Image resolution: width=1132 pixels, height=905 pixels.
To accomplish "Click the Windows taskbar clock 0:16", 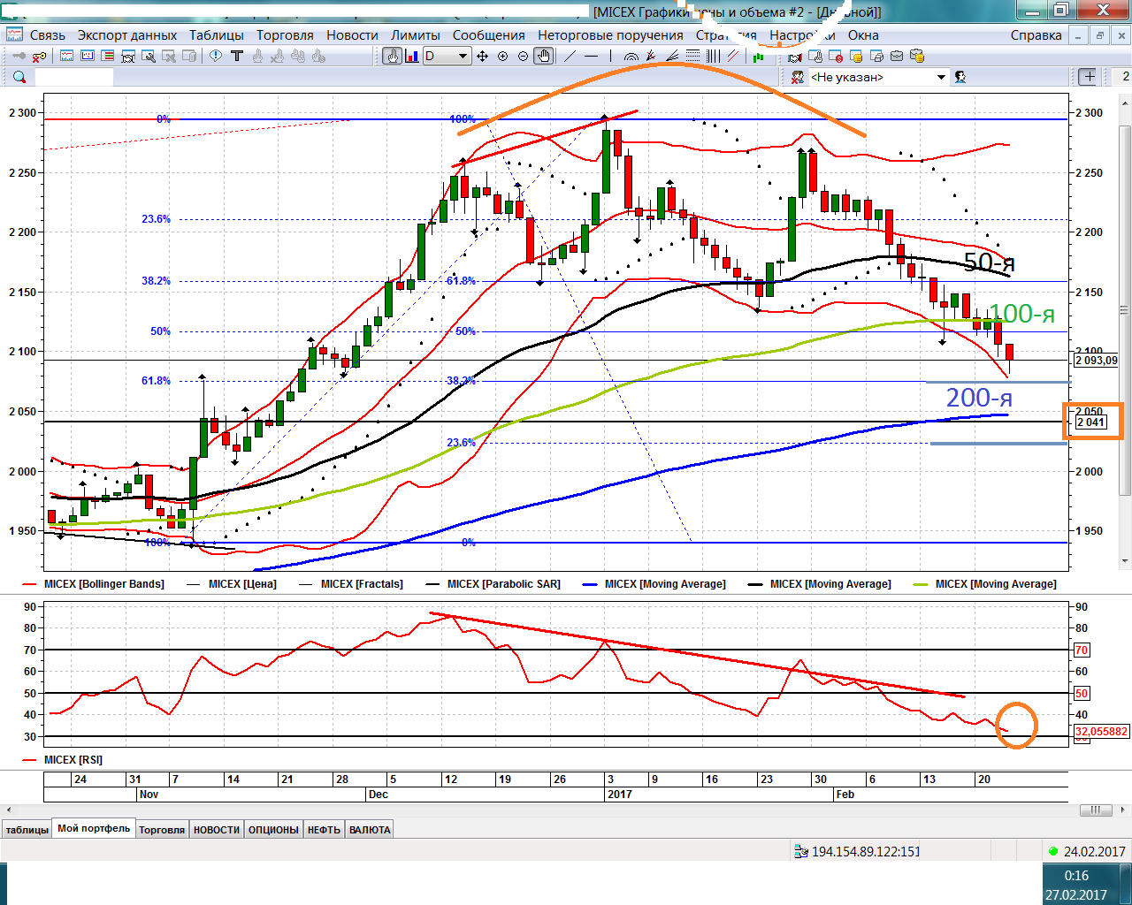I will click(x=1076, y=876).
